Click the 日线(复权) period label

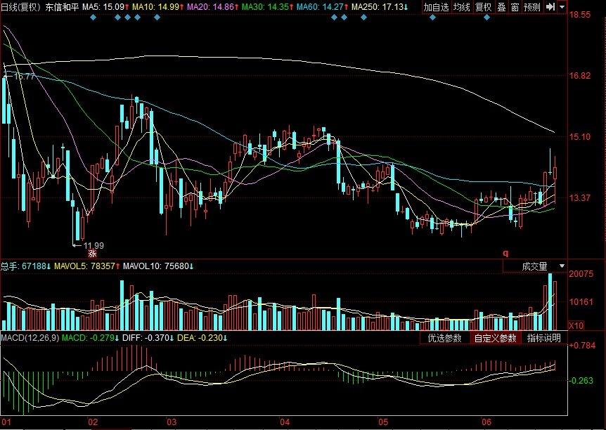coord(22,7)
